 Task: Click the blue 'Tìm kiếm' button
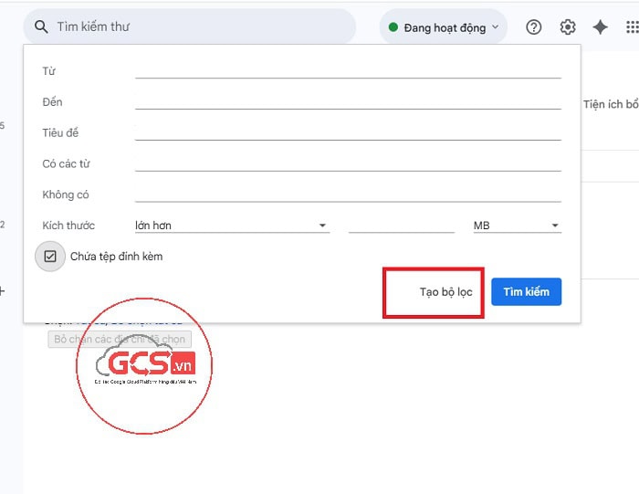click(x=526, y=292)
